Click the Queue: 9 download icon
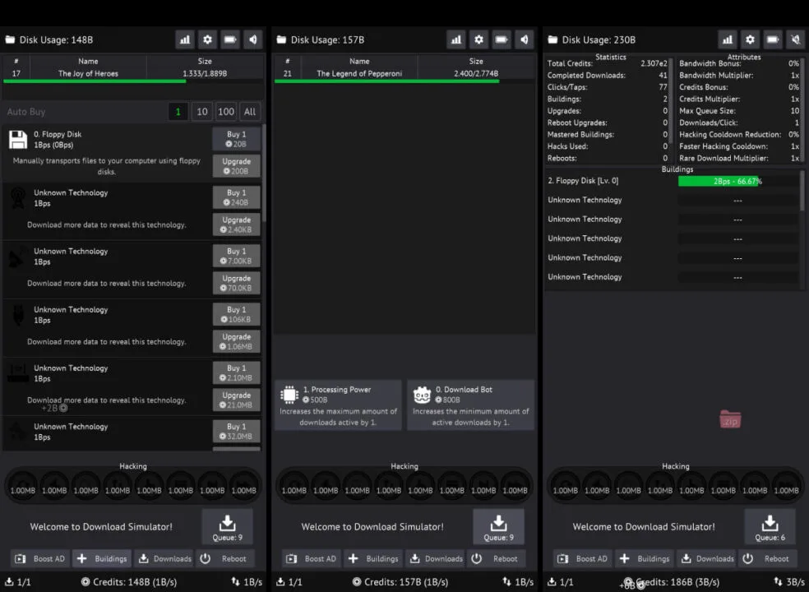This screenshot has height=592, width=809. coord(227,526)
